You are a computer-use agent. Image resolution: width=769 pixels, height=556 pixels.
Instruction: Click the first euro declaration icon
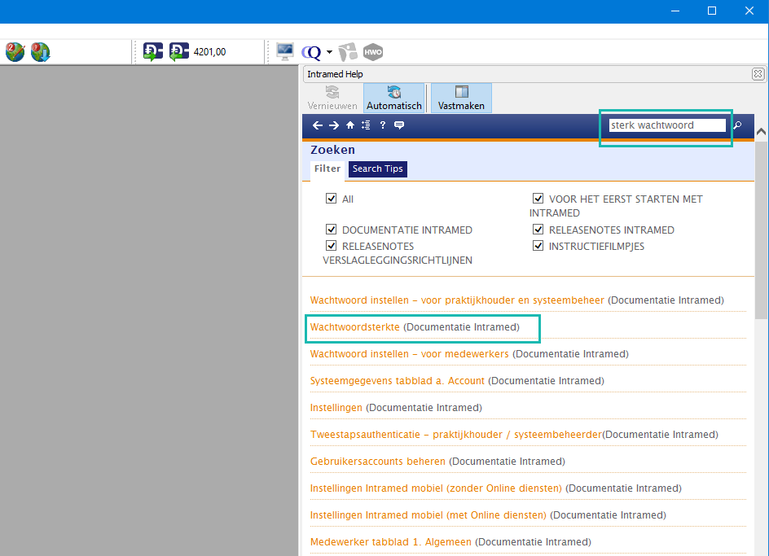pyautogui.click(x=153, y=51)
